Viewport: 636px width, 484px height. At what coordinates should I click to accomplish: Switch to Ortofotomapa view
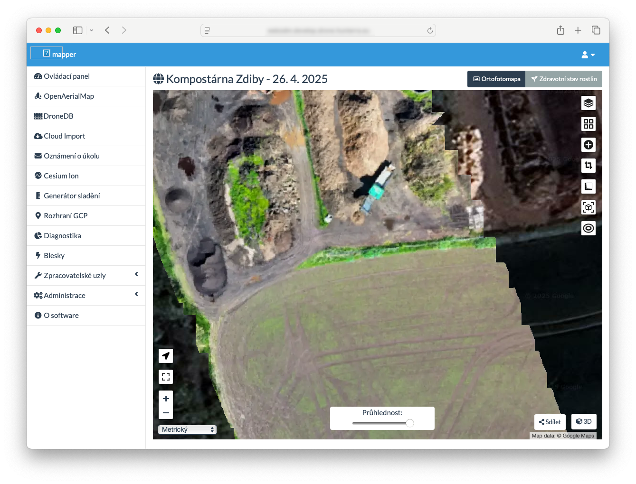click(496, 79)
